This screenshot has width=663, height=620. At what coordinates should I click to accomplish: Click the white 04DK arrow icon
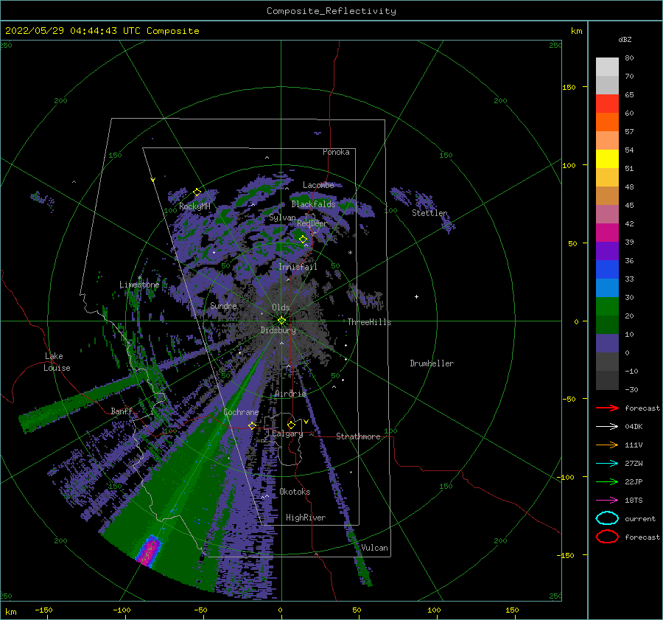click(x=607, y=426)
